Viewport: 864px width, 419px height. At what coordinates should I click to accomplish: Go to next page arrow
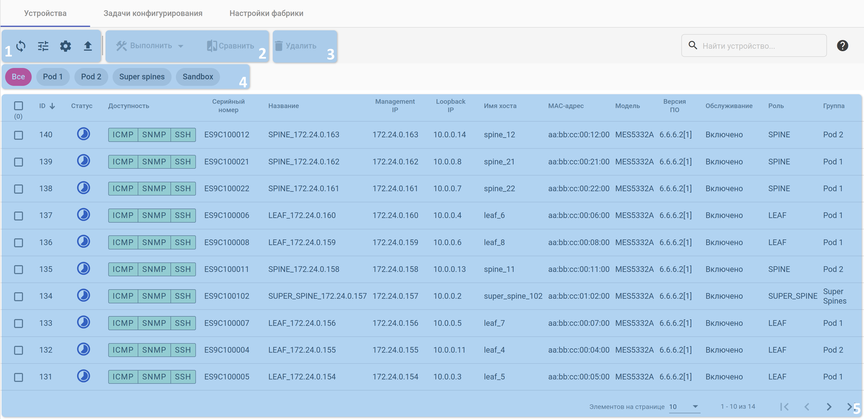pyautogui.click(x=829, y=407)
